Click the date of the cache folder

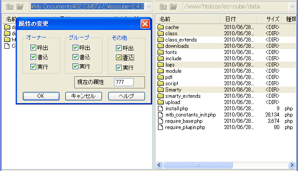point(239,27)
